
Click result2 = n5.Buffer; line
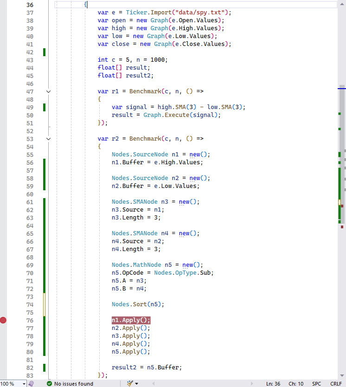[x=147, y=368]
